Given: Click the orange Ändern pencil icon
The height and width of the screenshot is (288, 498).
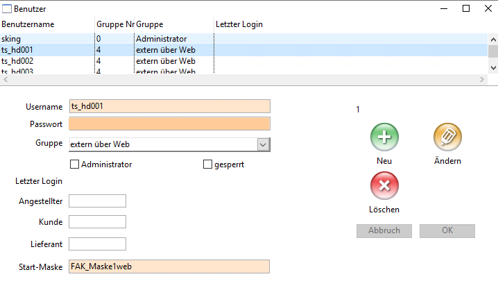Looking at the screenshot, I should (447, 137).
